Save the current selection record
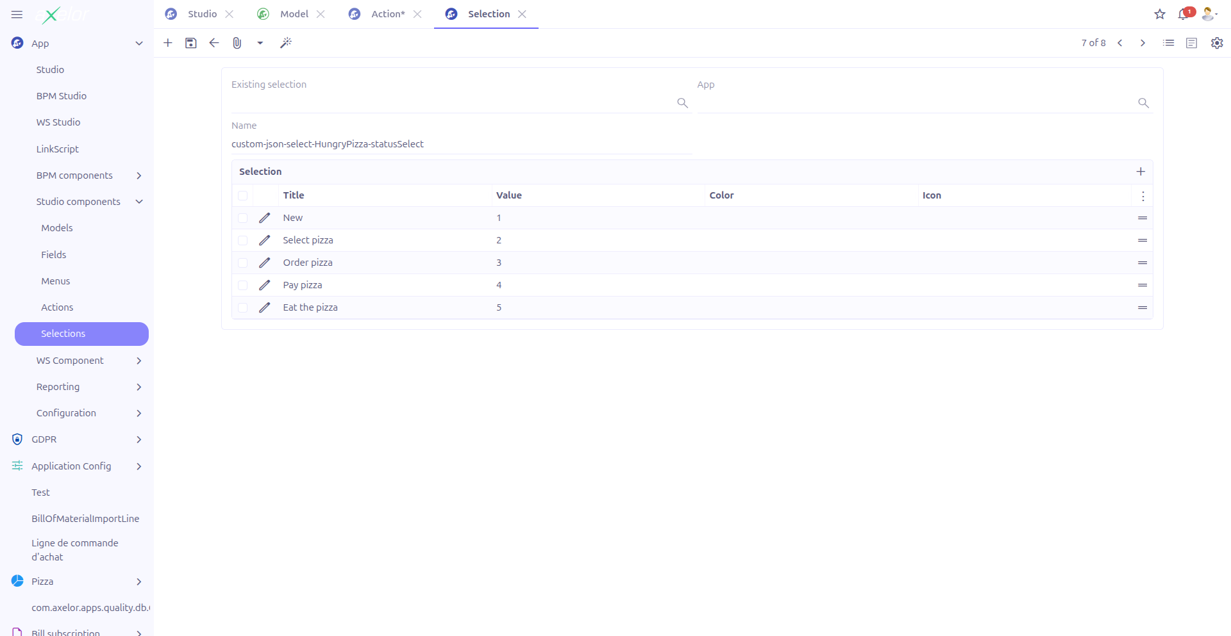The width and height of the screenshot is (1231, 636). (x=191, y=43)
